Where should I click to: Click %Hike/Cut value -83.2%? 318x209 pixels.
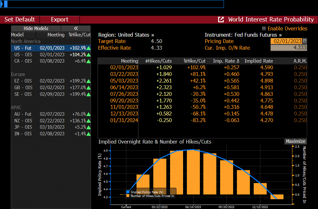(x=198, y=120)
